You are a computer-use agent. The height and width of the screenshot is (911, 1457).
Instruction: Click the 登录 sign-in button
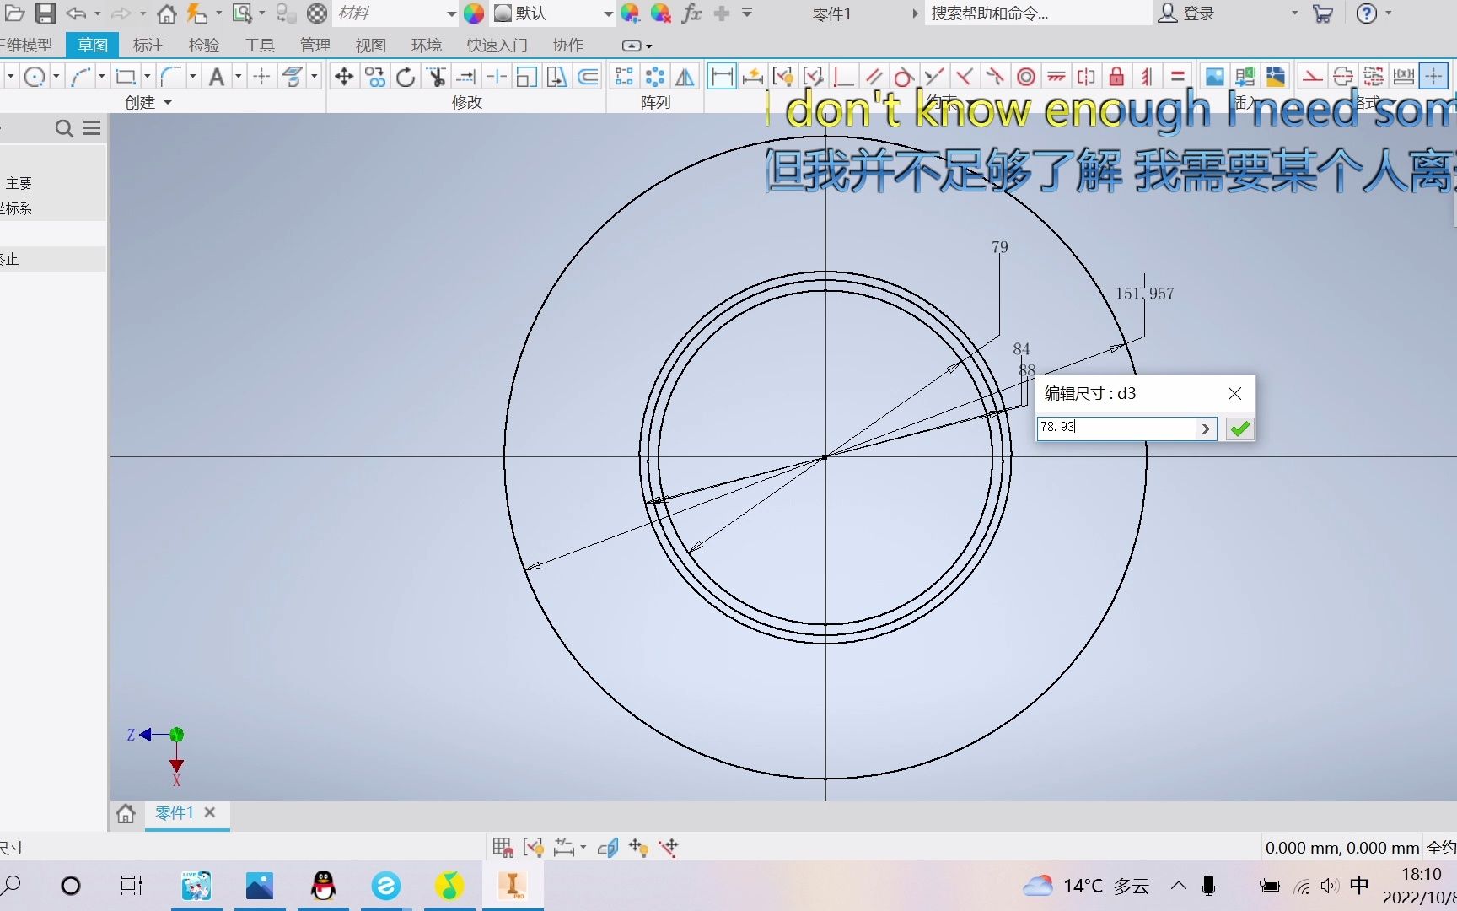(x=1187, y=13)
